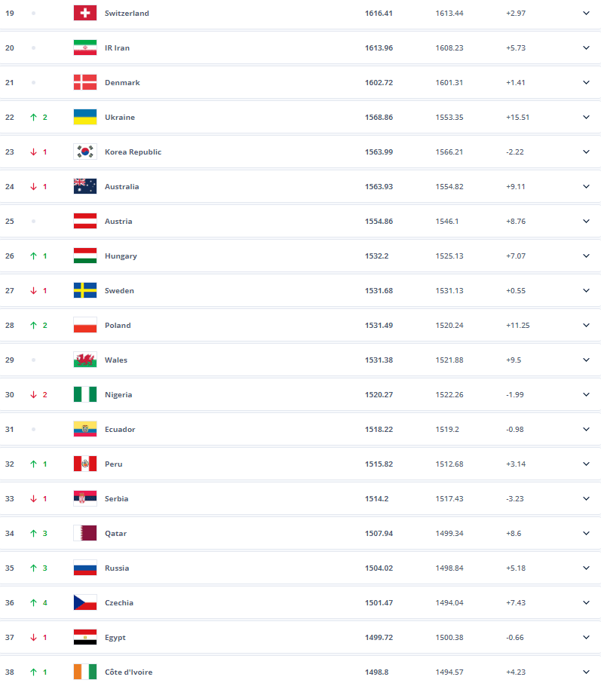601x683 pixels.
Task: Click the Wales dragon flag icon
Action: (84, 360)
